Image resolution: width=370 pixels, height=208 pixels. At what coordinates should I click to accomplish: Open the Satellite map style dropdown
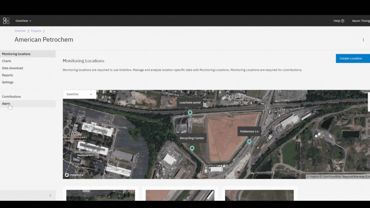(x=79, y=94)
